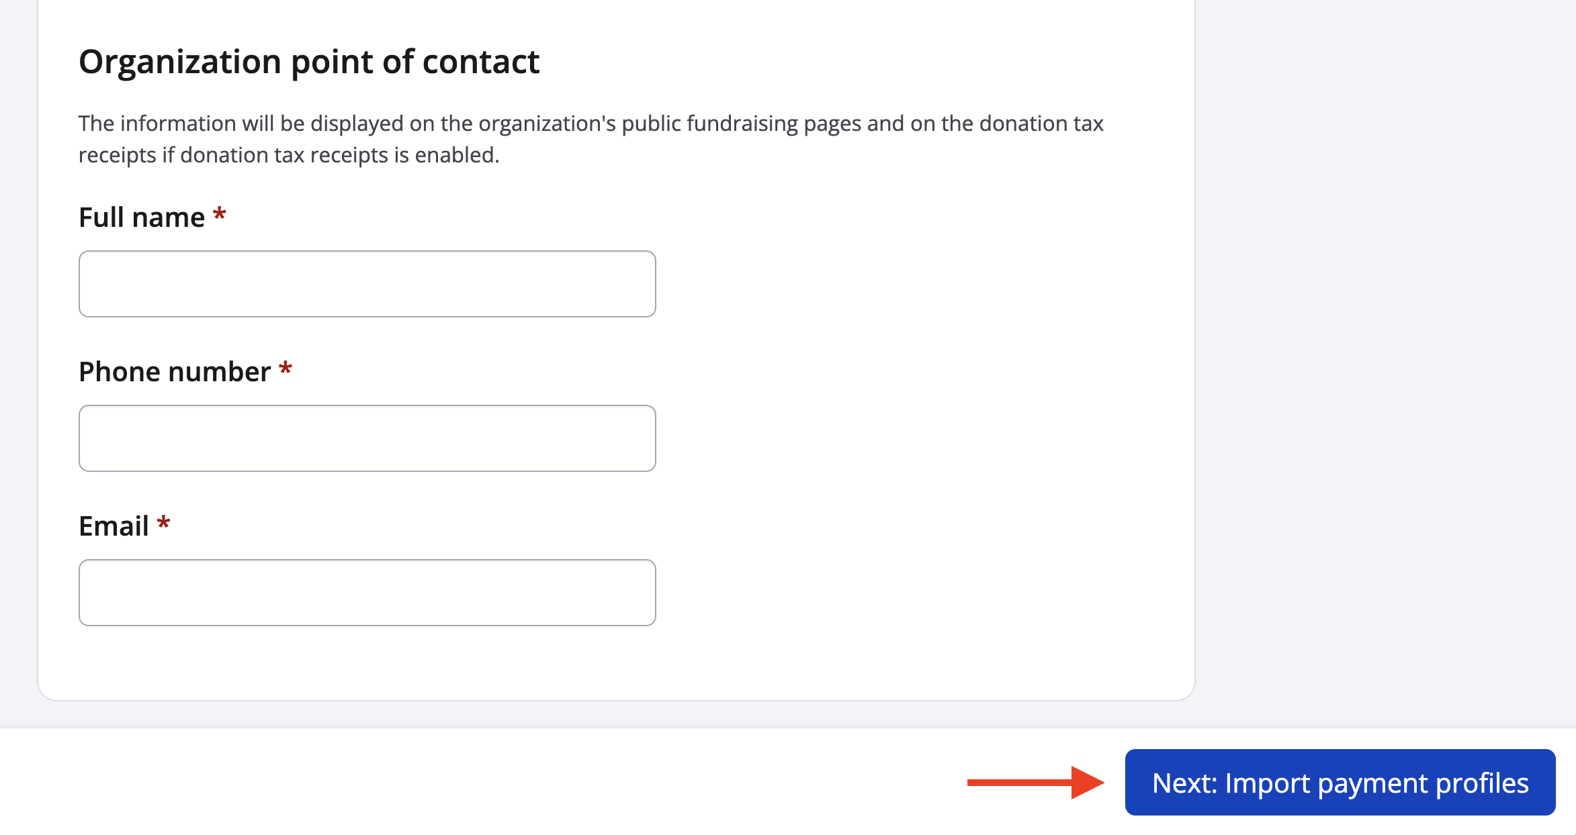
Task: Click the "Email" label text
Action: coord(114,526)
